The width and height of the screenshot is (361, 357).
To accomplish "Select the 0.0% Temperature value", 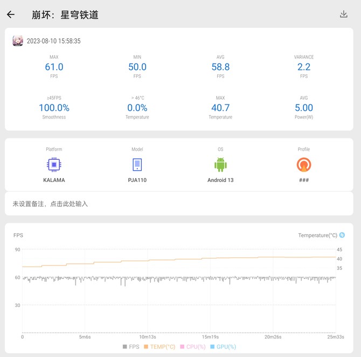I will pyautogui.click(x=137, y=108).
